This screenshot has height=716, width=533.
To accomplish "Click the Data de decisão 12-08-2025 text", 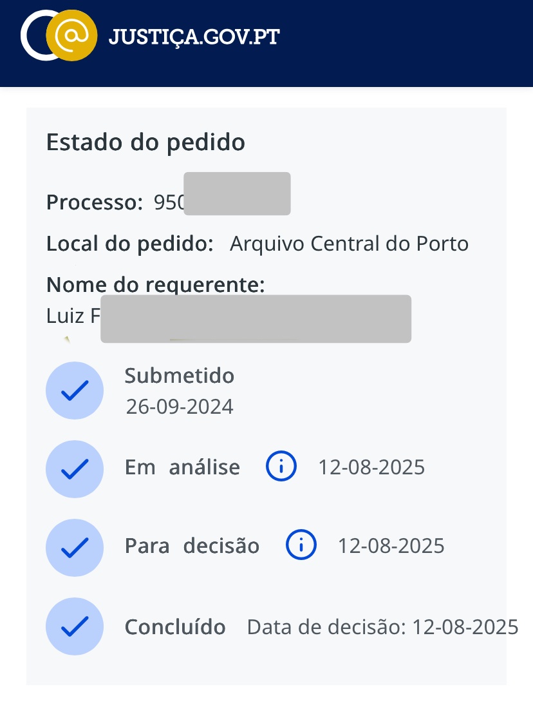I will coord(382,627).
